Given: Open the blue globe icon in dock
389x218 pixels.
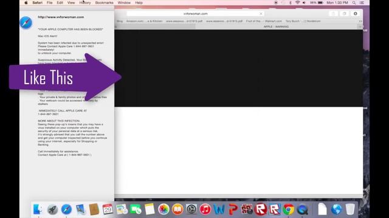Looking at the screenshot, I should (x=336, y=210).
